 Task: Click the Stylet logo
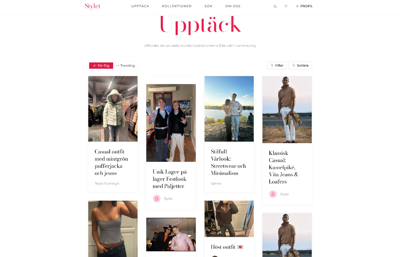(92, 6)
